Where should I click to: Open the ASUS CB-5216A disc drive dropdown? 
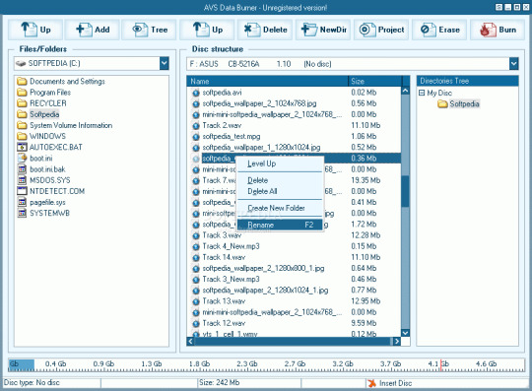tap(513, 64)
